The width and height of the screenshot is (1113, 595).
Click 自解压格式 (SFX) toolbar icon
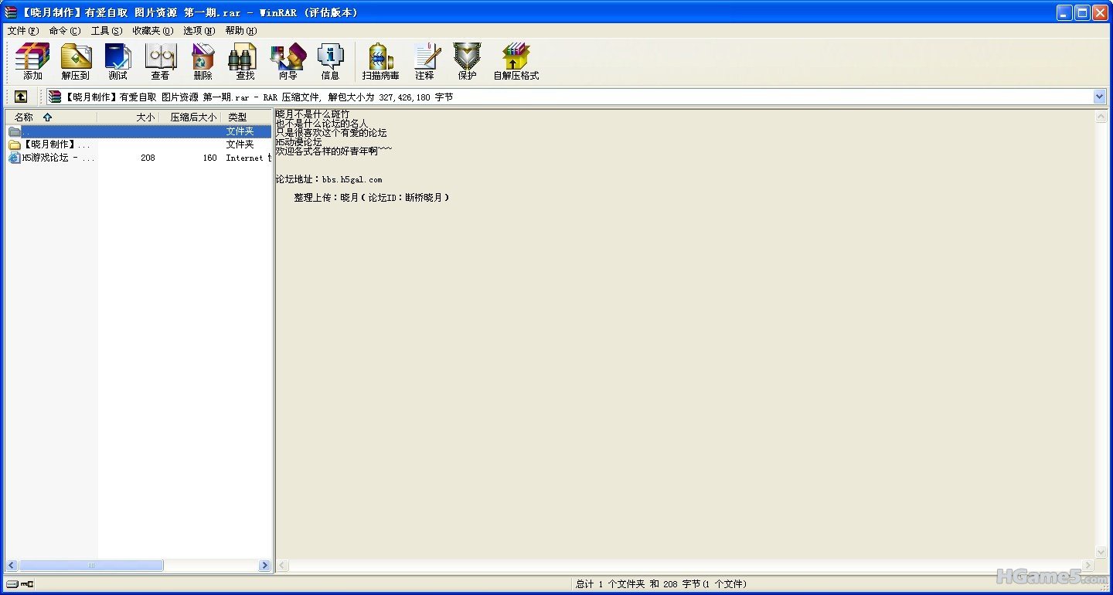[x=516, y=61]
